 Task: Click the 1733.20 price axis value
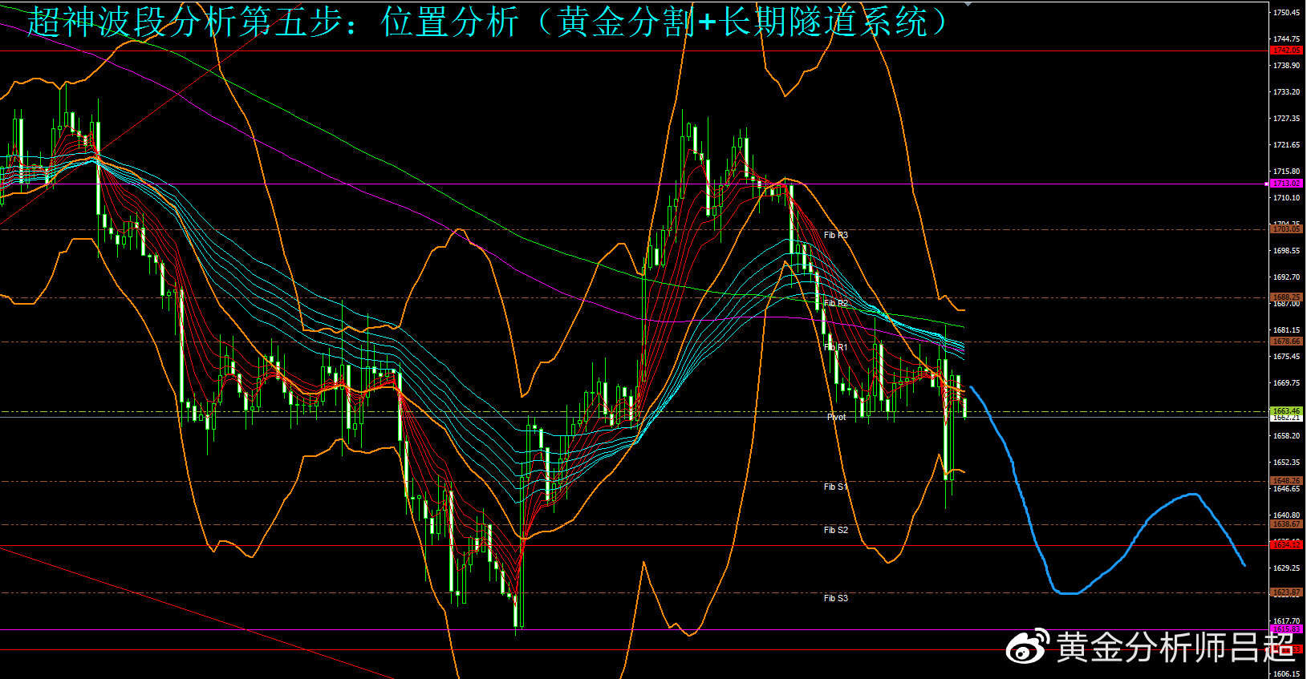pos(1286,92)
